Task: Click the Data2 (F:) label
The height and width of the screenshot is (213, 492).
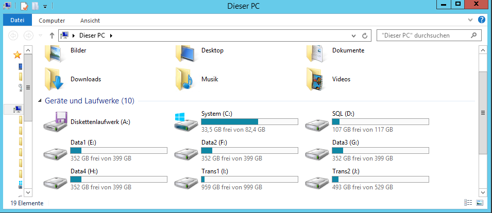Action: (x=214, y=143)
